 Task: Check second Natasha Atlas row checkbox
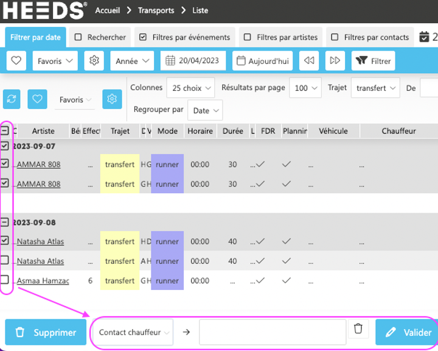pyautogui.click(x=5, y=260)
